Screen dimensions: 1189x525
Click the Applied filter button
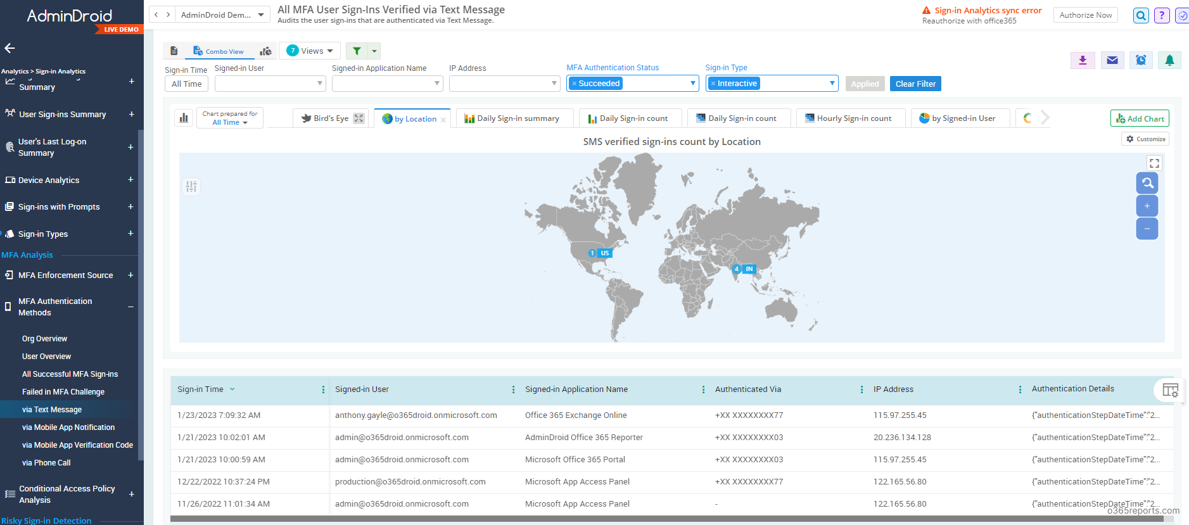point(865,84)
